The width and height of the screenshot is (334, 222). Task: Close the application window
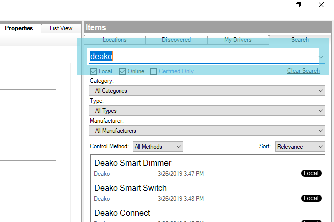[x=321, y=5]
